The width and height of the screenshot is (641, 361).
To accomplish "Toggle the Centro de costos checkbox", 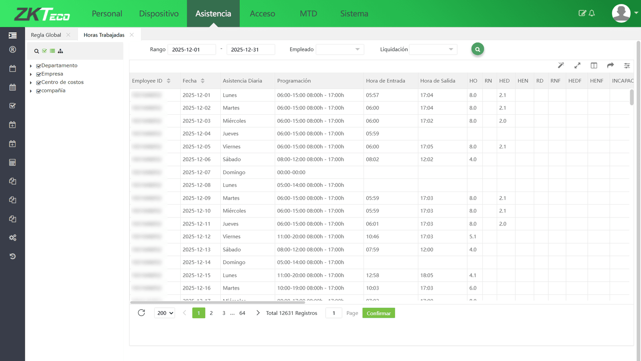I will coord(38,83).
